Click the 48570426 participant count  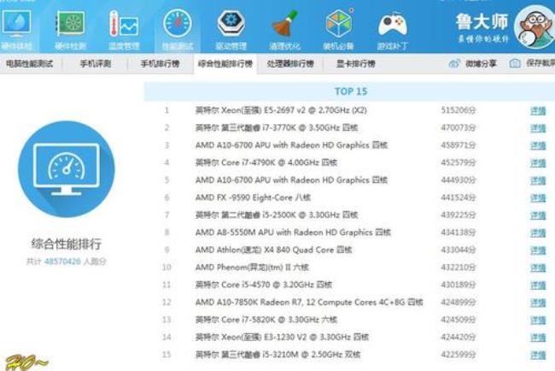(x=62, y=262)
